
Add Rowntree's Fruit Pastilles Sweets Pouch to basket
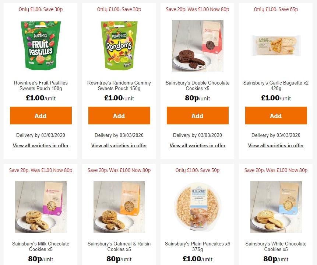click(x=40, y=116)
